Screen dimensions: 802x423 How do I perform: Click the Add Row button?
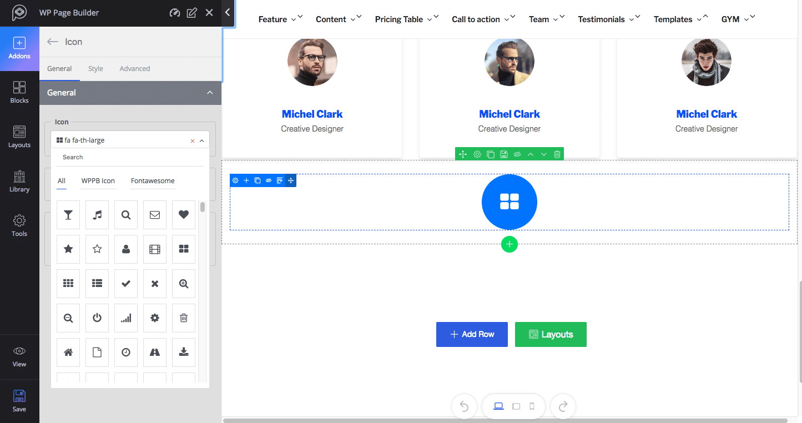472,334
